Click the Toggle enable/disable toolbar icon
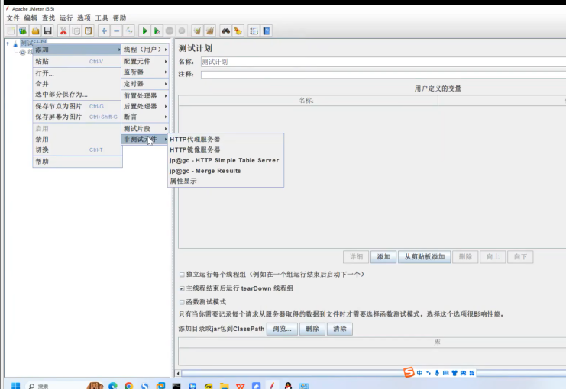Image resolution: width=566 pixels, height=389 pixels. (129, 31)
